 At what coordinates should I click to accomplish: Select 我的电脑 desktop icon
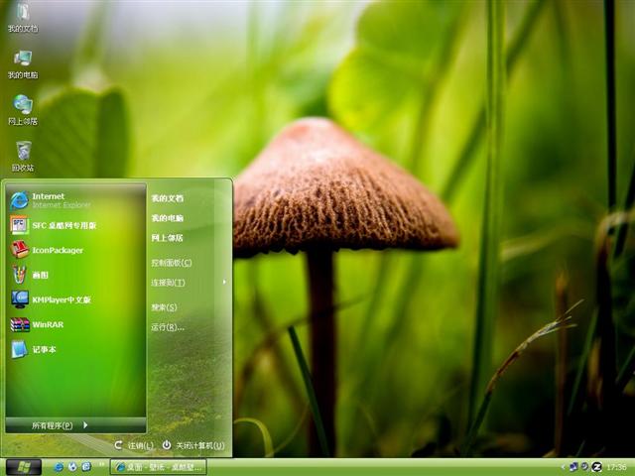coord(22,63)
